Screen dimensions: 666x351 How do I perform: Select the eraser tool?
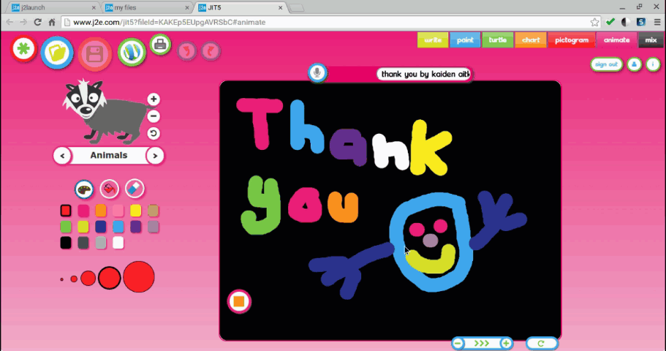tap(135, 189)
